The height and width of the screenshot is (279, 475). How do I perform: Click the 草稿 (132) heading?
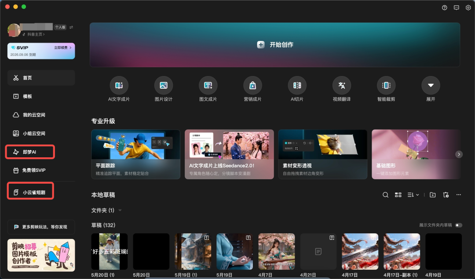103,225
